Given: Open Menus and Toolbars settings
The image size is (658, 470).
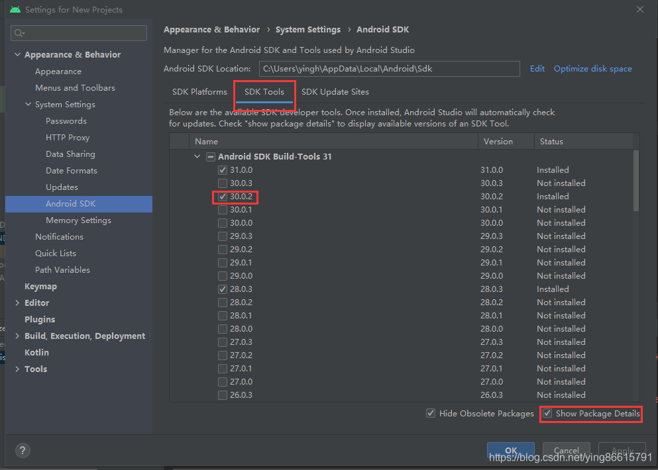Looking at the screenshot, I should pyautogui.click(x=75, y=87).
